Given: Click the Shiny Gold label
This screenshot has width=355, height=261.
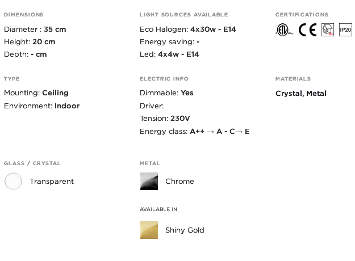Looking at the screenshot, I should pos(185,230).
